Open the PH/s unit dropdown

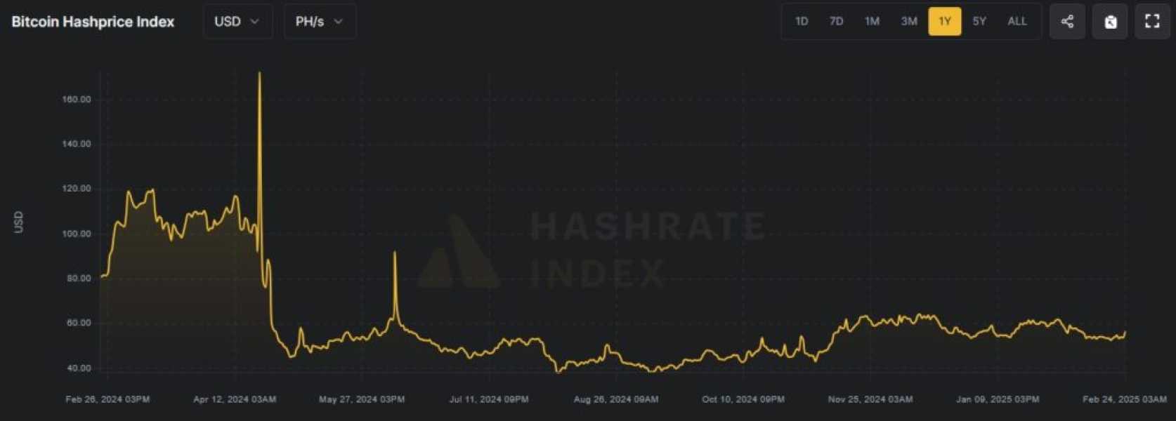[320, 21]
